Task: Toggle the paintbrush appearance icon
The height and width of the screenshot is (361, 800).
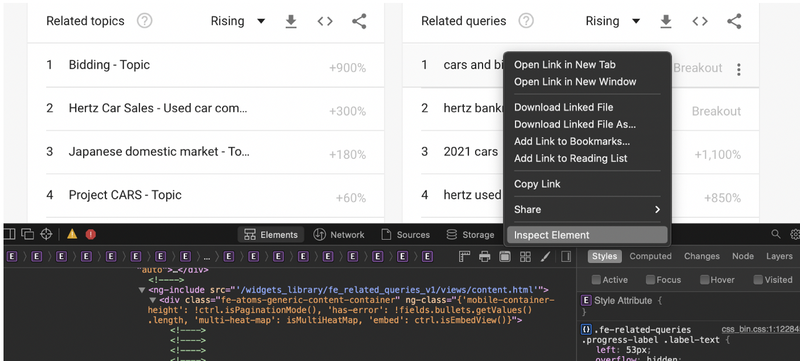Action: 546,256
